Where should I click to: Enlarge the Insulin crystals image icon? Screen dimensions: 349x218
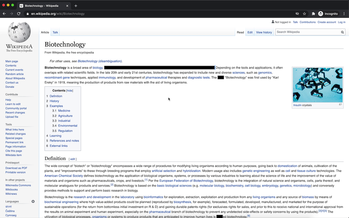click(x=340, y=105)
